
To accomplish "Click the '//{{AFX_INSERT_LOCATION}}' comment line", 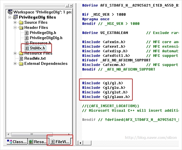I will (x=111, y=106).
